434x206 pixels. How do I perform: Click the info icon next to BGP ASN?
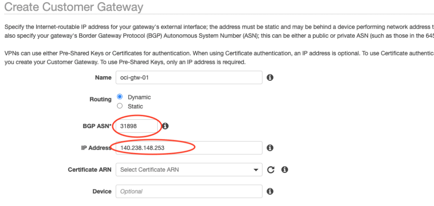coord(166,126)
